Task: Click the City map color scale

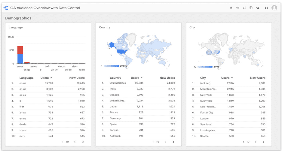Action: 205,67
